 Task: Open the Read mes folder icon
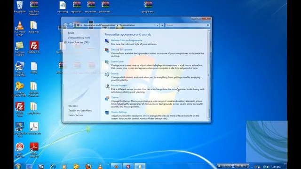[x=34, y=27]
